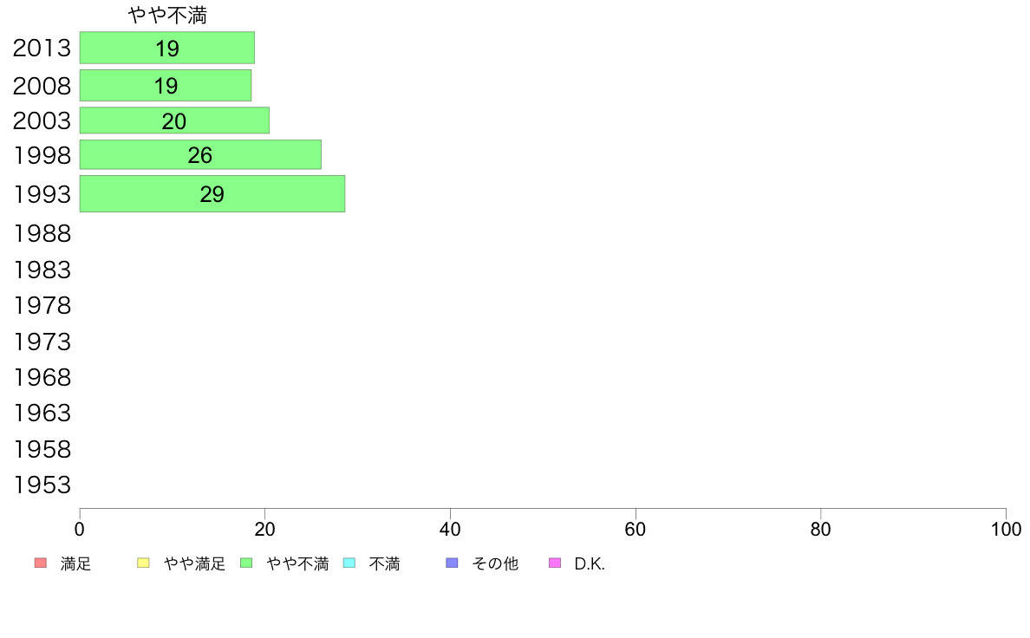Click the 1953 year label

click(x=42, y=485)
